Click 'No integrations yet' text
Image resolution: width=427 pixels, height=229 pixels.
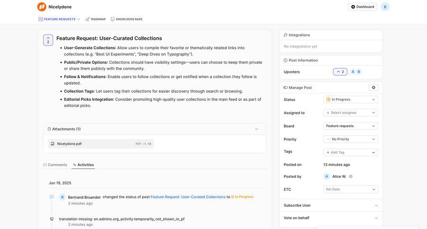[300, 46]
